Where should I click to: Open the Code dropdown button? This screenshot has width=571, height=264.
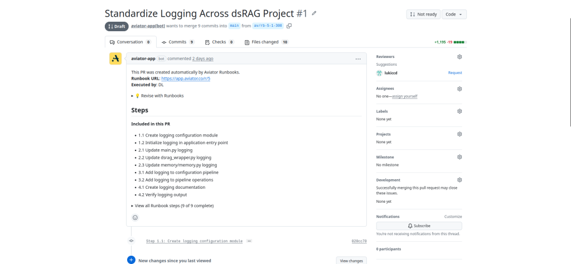click(454, 14)
